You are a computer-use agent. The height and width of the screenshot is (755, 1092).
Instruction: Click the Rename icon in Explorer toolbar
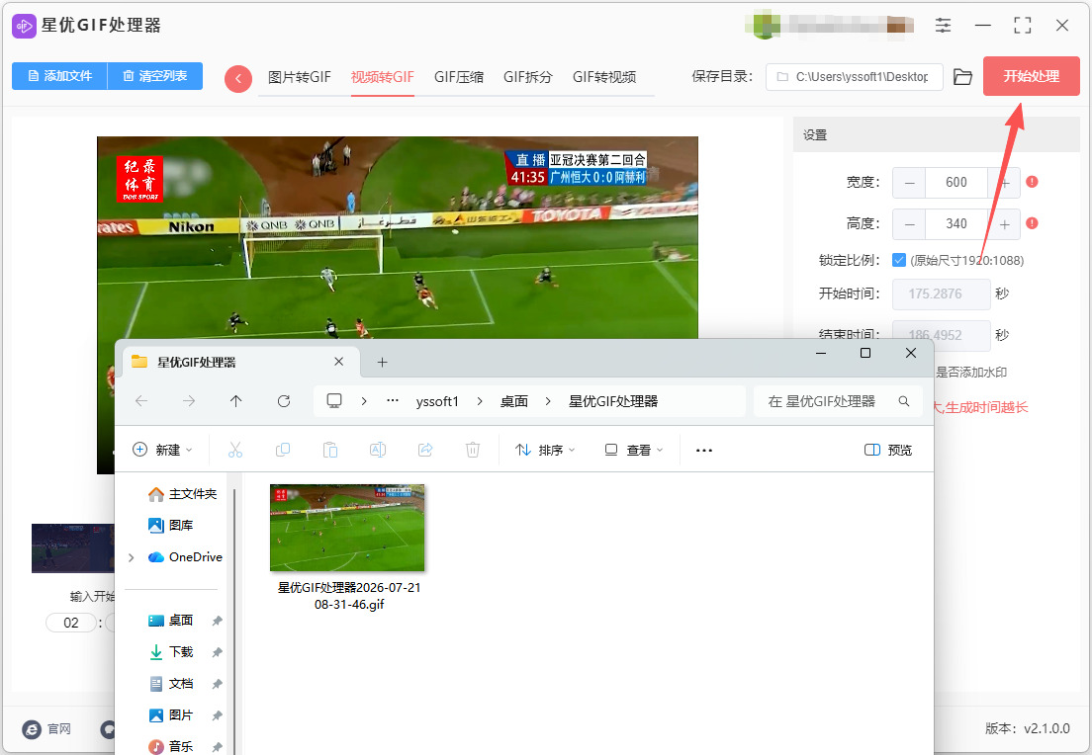click(378, 451)
